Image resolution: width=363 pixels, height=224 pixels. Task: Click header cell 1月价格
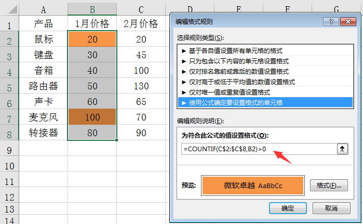[x=92, y=23]
